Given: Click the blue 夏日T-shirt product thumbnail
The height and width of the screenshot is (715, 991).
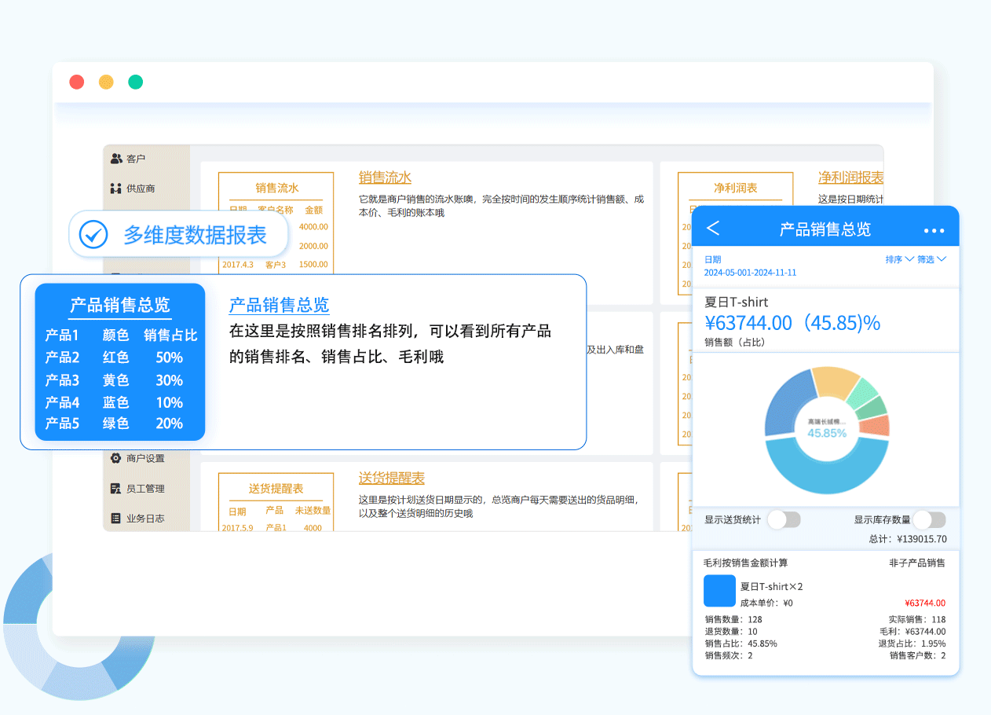Looking at the screenshot, I should (x=719, y=591).
